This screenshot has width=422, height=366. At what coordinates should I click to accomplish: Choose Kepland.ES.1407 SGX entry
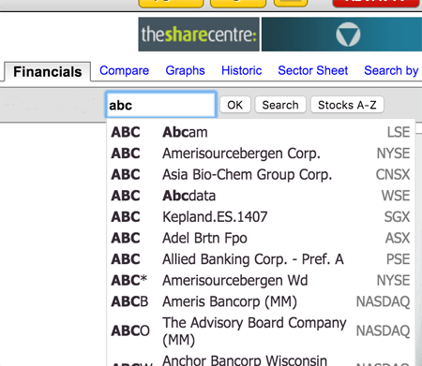click(261, 217)
